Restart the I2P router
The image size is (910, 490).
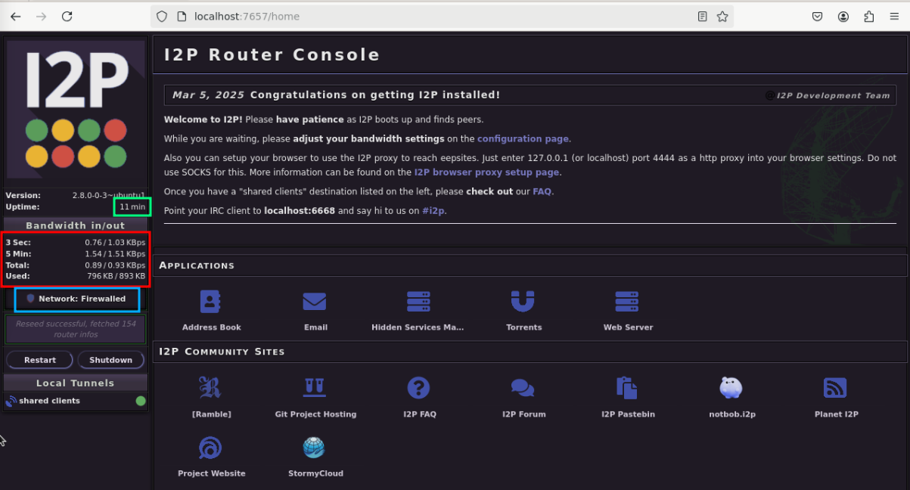40,360
